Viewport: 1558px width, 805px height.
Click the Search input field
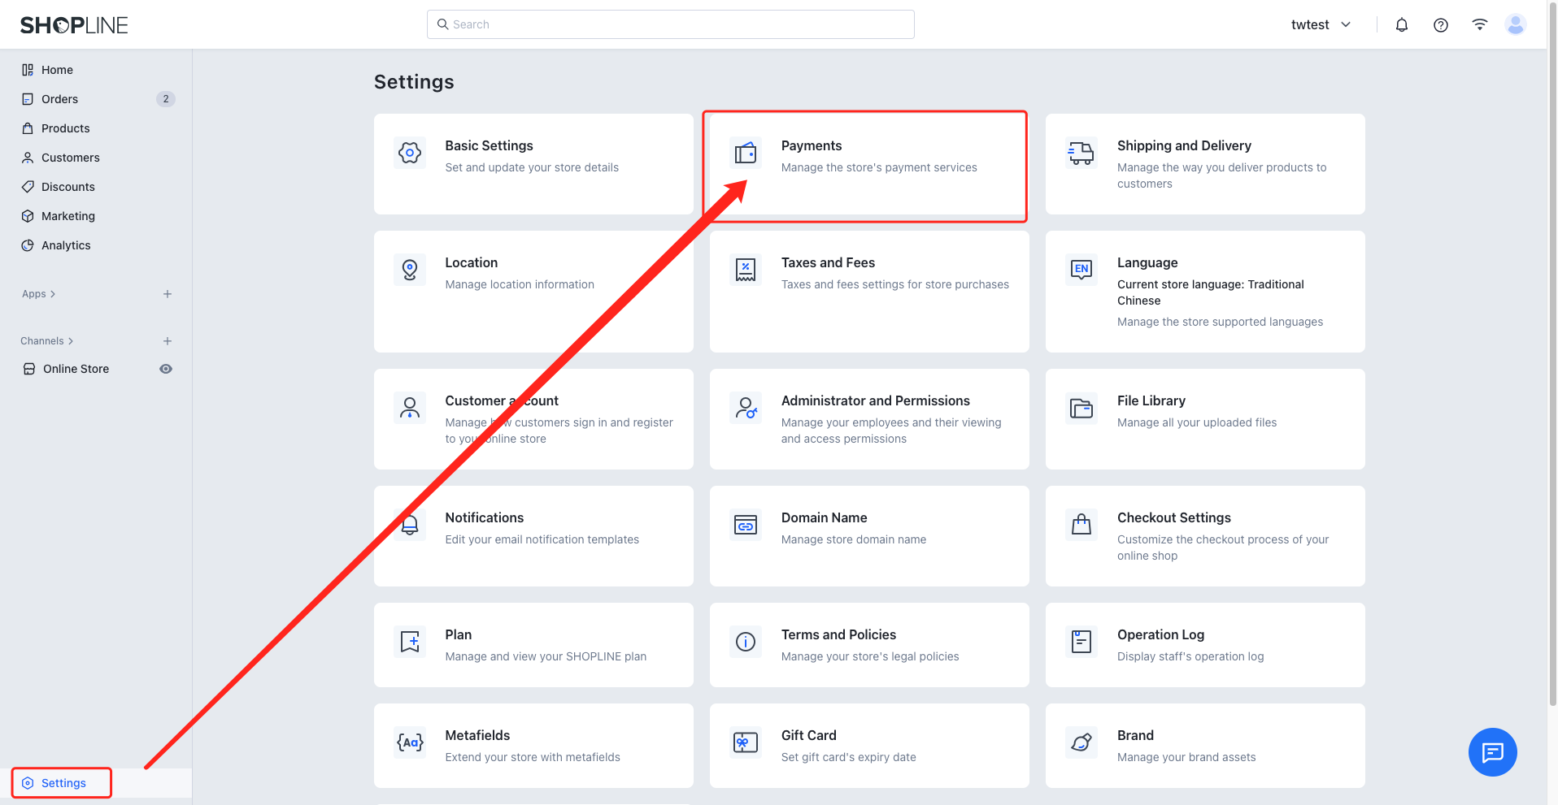(670, 24)
